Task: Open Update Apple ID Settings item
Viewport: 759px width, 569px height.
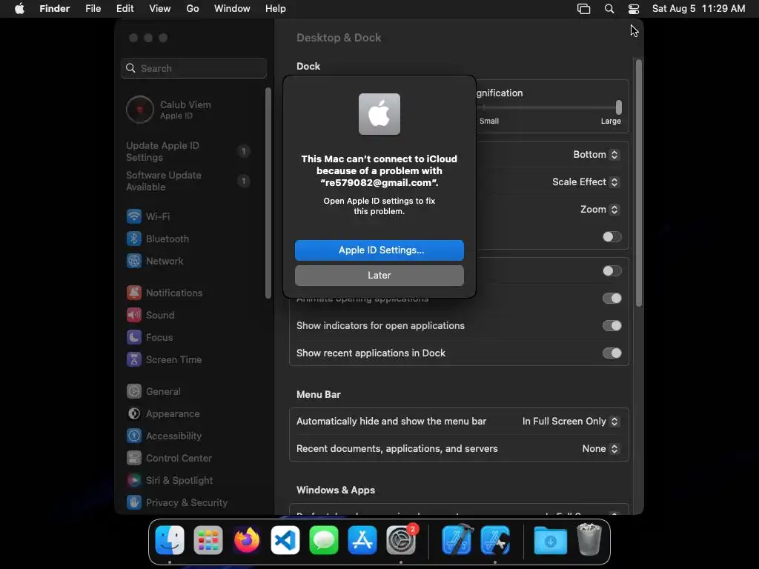Action: [x=188, y=151]
